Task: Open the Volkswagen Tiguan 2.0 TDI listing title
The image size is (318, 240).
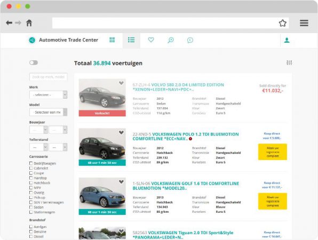Action: [x=182, y=235]
